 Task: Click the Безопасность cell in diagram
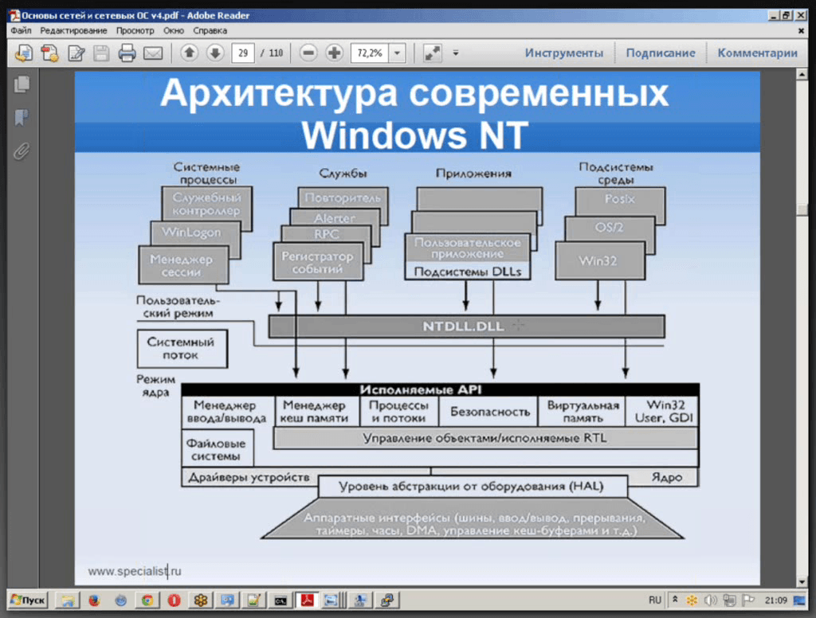490,412
